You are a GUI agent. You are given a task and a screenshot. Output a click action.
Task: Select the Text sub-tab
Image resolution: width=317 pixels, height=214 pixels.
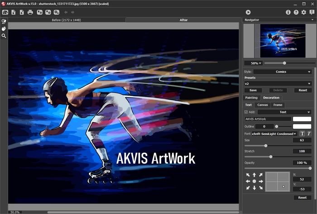[248, 105]
